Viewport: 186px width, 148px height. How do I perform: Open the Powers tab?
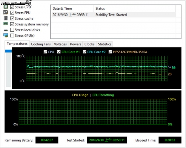75,44
